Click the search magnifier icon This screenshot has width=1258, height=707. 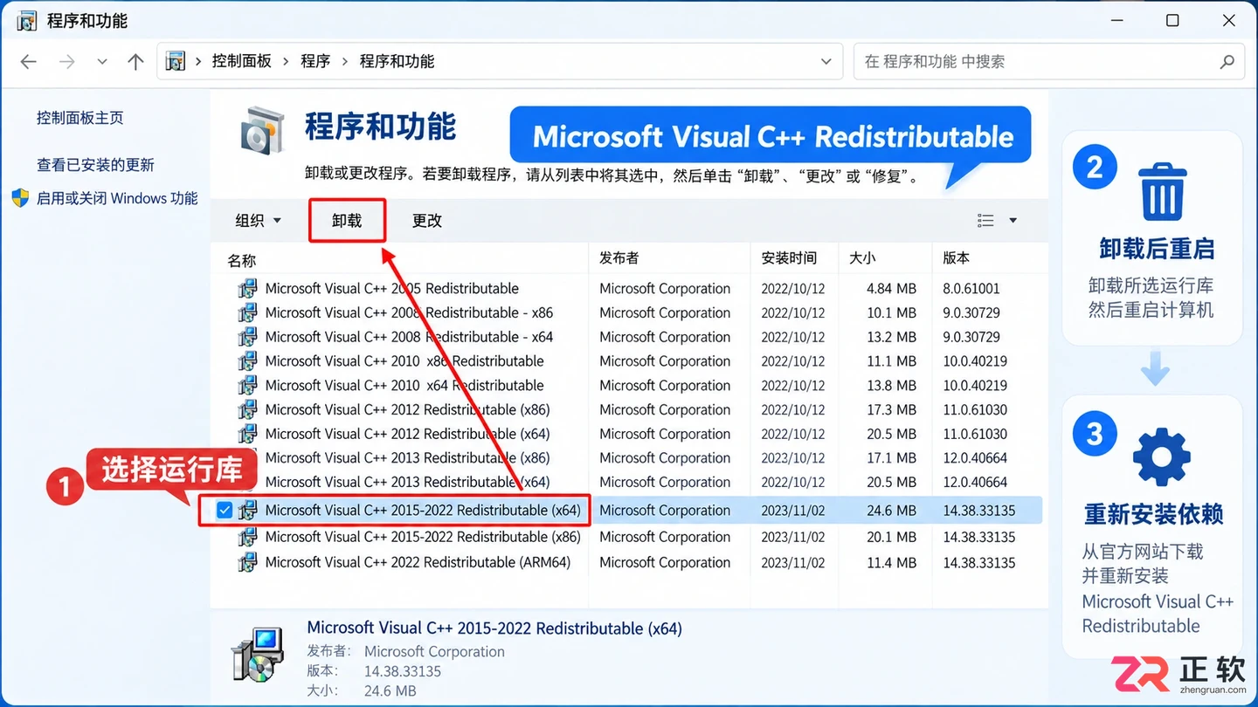click(1227, 62)
